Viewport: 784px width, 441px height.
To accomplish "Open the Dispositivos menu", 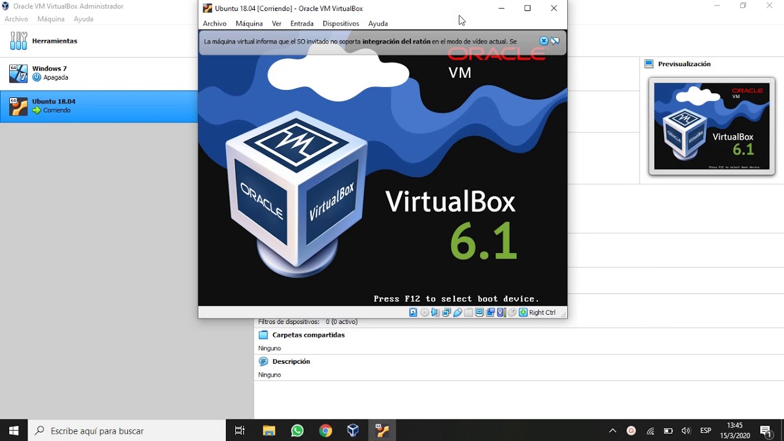I will pos(341,23).
